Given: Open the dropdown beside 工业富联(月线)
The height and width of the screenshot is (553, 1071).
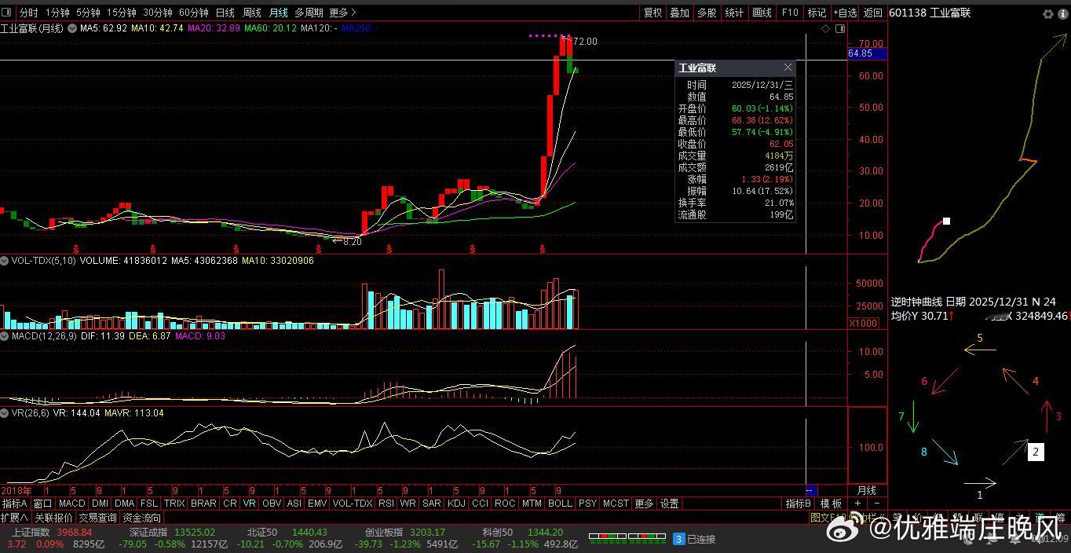Looking at the screenshot, I should [72, 28].
